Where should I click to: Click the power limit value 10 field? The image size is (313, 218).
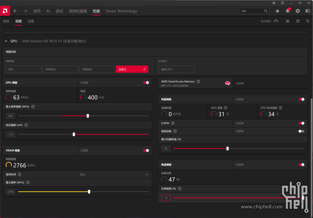tap(166, 198)
